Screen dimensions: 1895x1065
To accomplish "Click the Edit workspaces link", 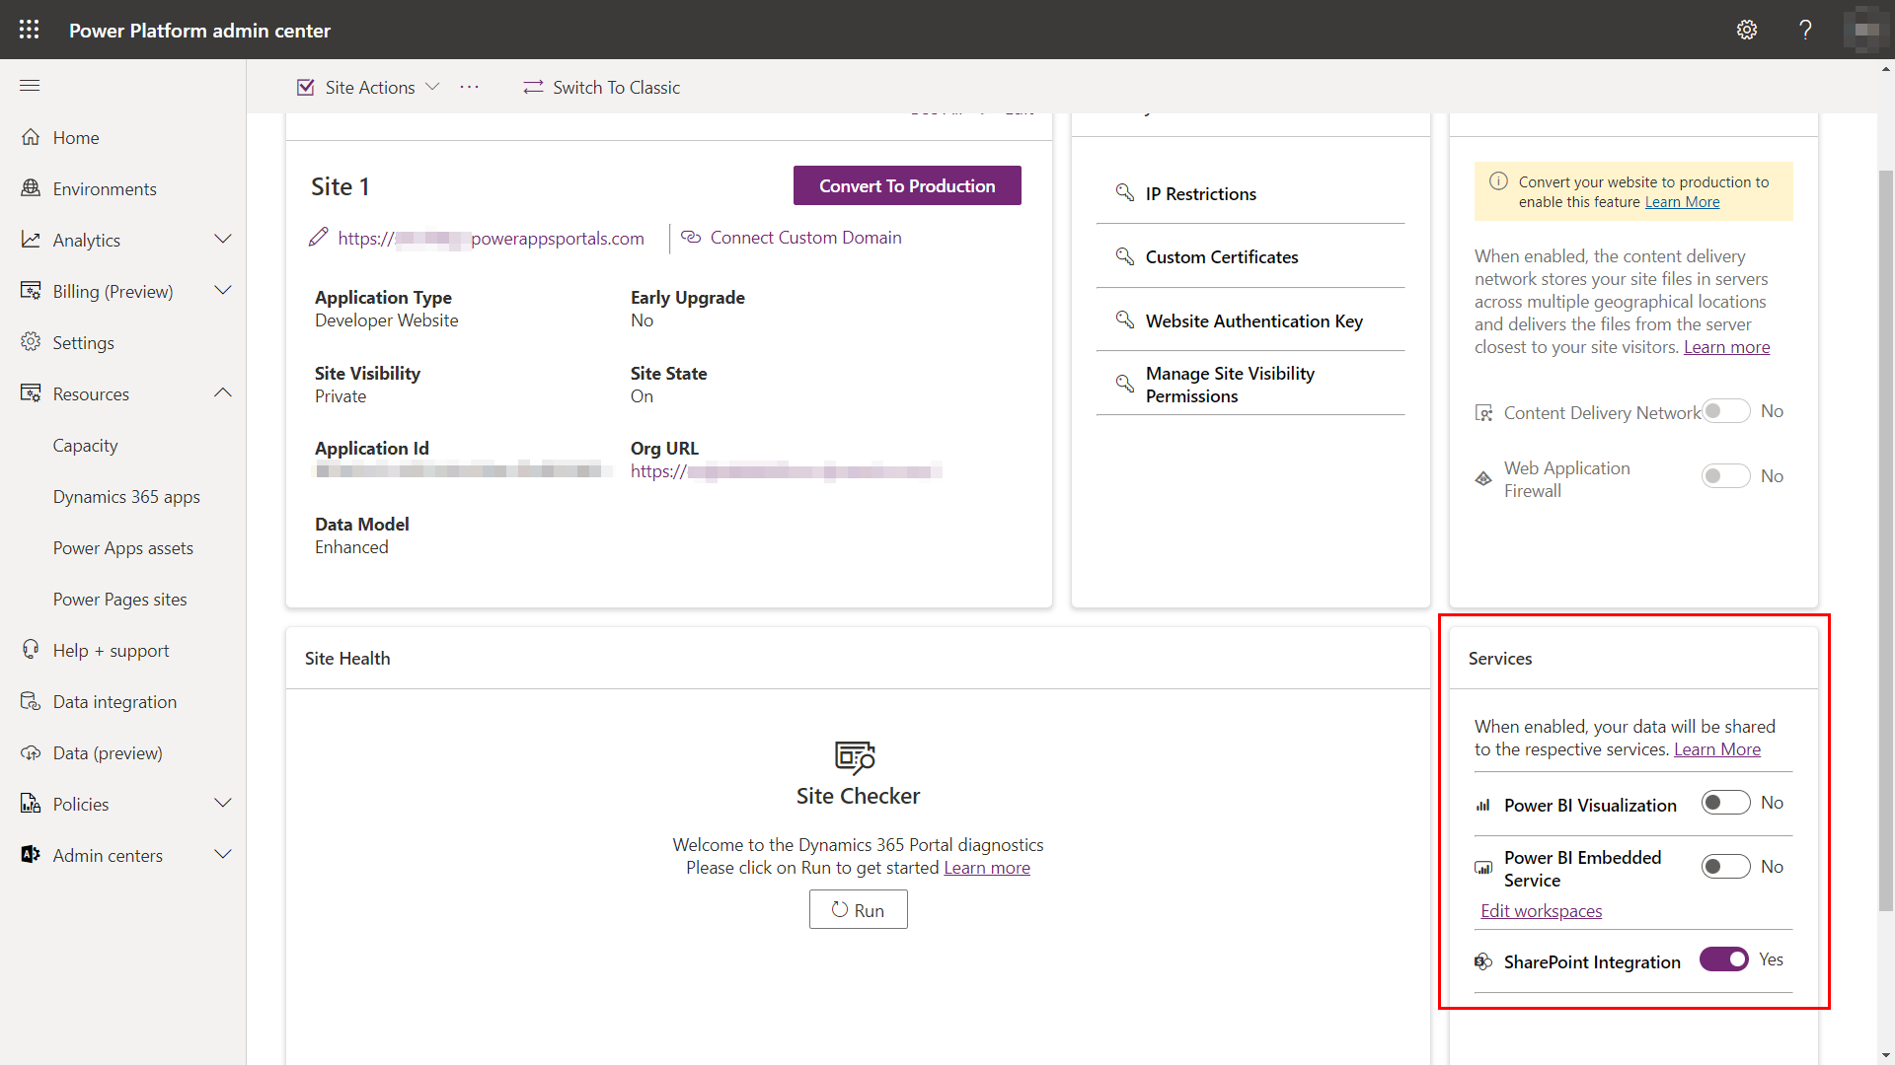I will coord(1541,910).
